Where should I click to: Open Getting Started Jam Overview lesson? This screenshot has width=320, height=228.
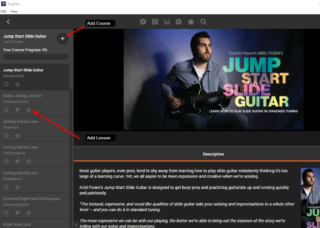pos(35,129)
